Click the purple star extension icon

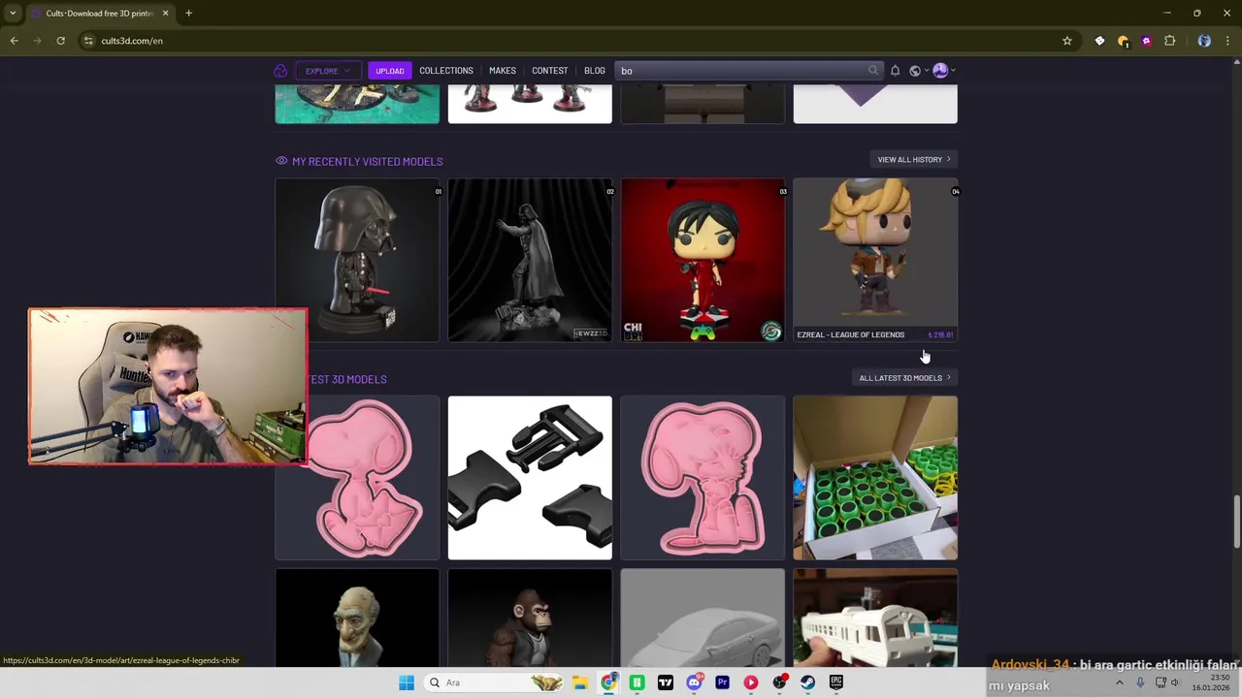point(1146,41)
